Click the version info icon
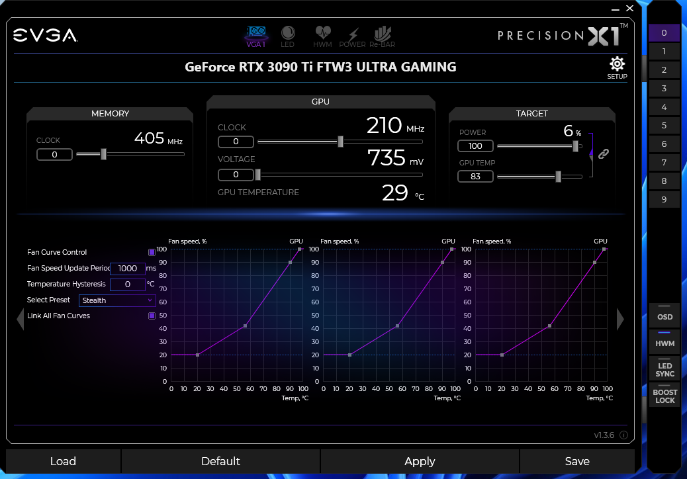 624,435
